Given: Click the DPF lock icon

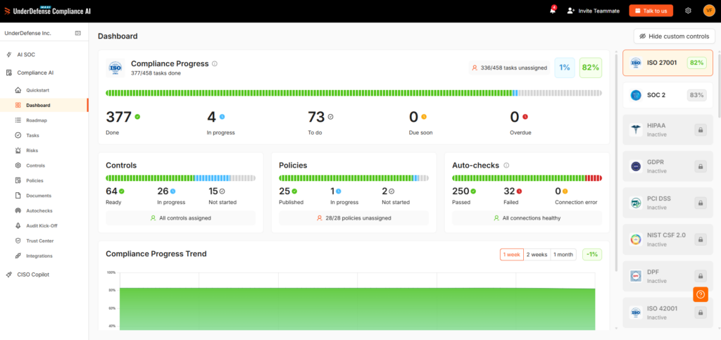Looking at the screenshot, I should [701, 276].
